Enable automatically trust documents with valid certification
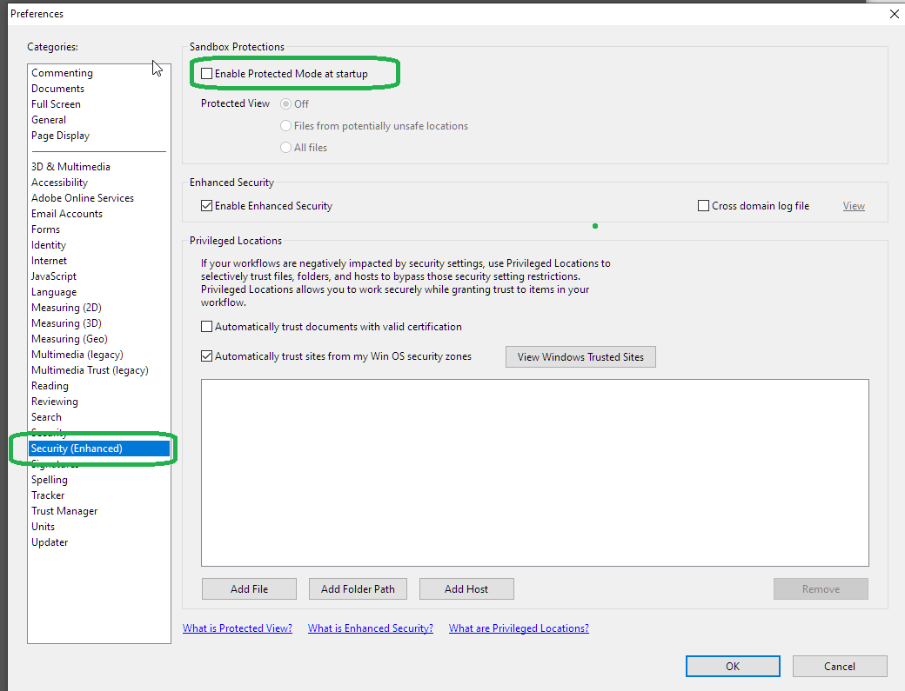Screen dimensions: 905x691 (207, 327)
